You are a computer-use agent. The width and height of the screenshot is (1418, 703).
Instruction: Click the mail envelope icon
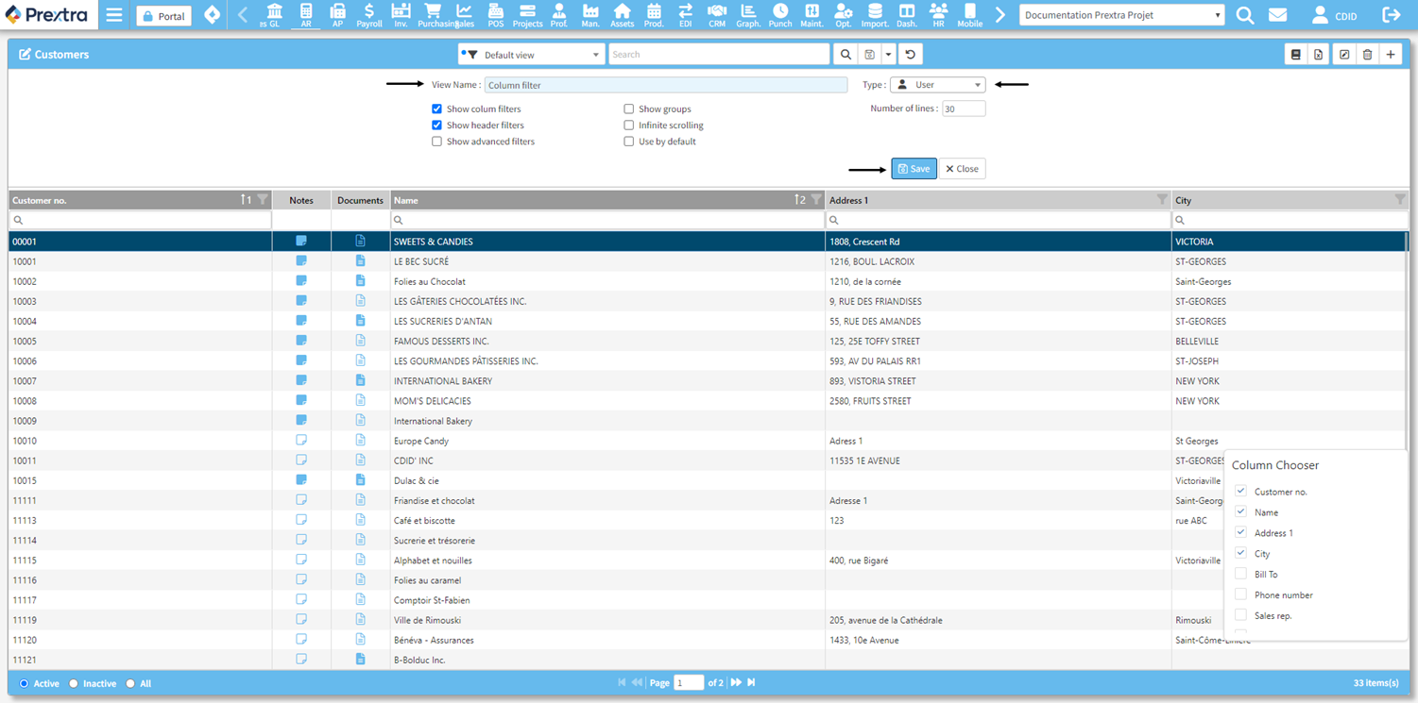[x=1277, y=16]
